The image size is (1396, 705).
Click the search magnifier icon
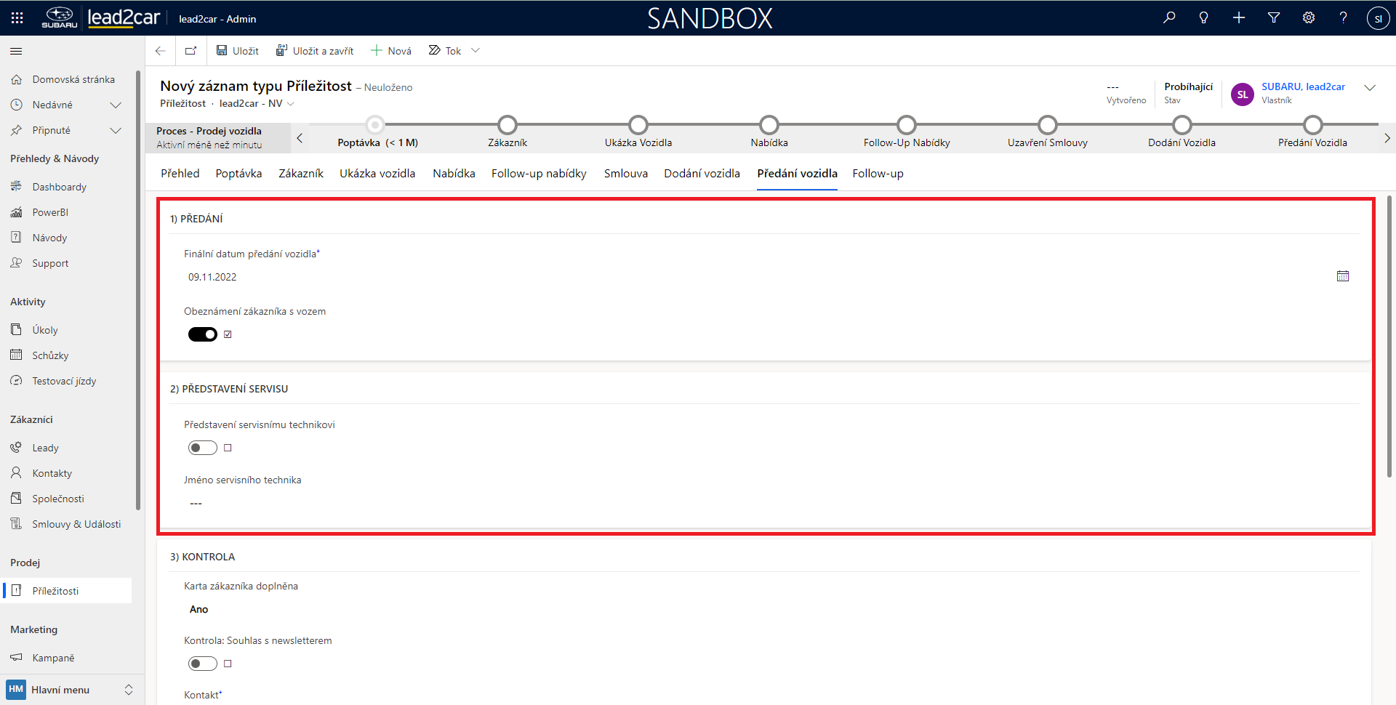1169,18
